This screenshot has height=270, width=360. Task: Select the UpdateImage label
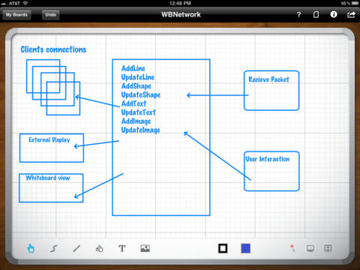tap(140, 130)
